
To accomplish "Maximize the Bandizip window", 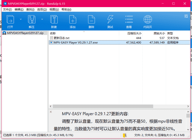I will click(174, 3).
